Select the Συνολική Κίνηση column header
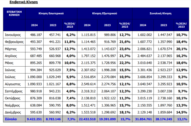 [160, 13]
